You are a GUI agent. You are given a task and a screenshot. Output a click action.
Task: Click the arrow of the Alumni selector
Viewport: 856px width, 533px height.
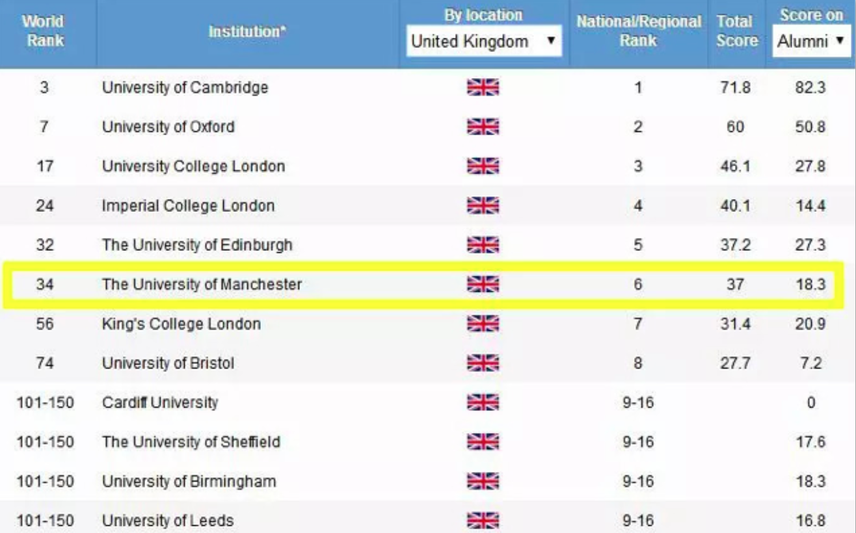tap(838, 42)
